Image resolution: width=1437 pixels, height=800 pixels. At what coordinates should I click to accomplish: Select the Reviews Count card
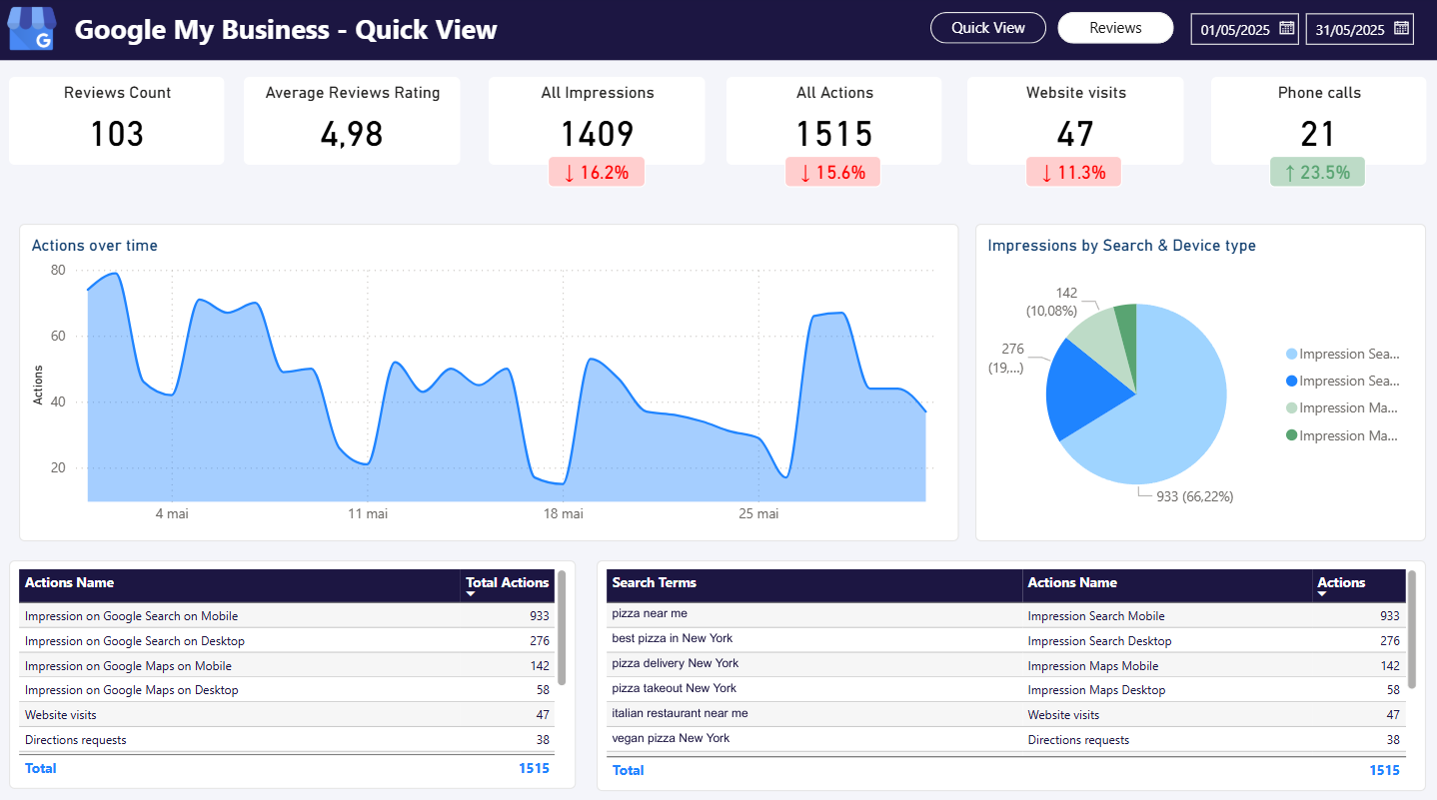pyautogui.click(x=117, y=121)
